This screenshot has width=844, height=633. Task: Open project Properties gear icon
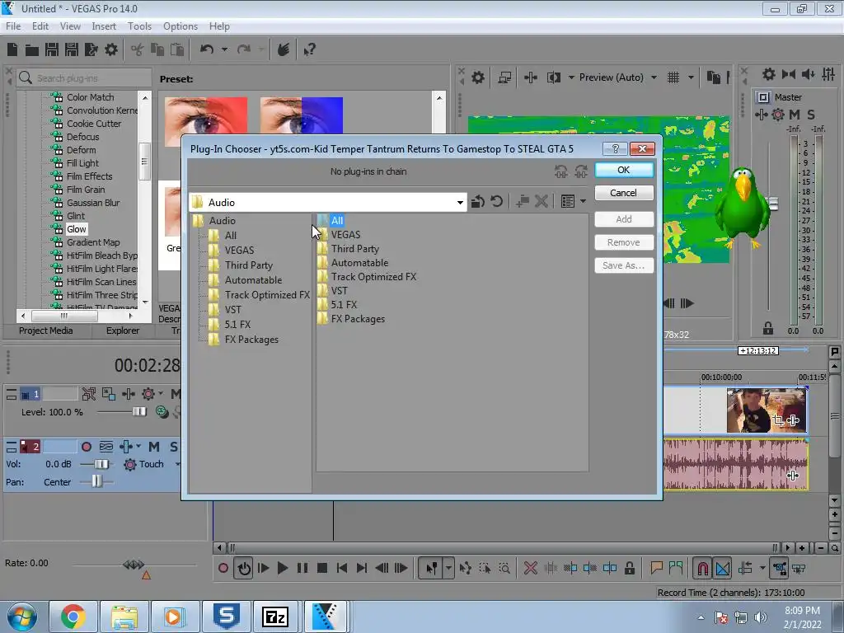111,50
